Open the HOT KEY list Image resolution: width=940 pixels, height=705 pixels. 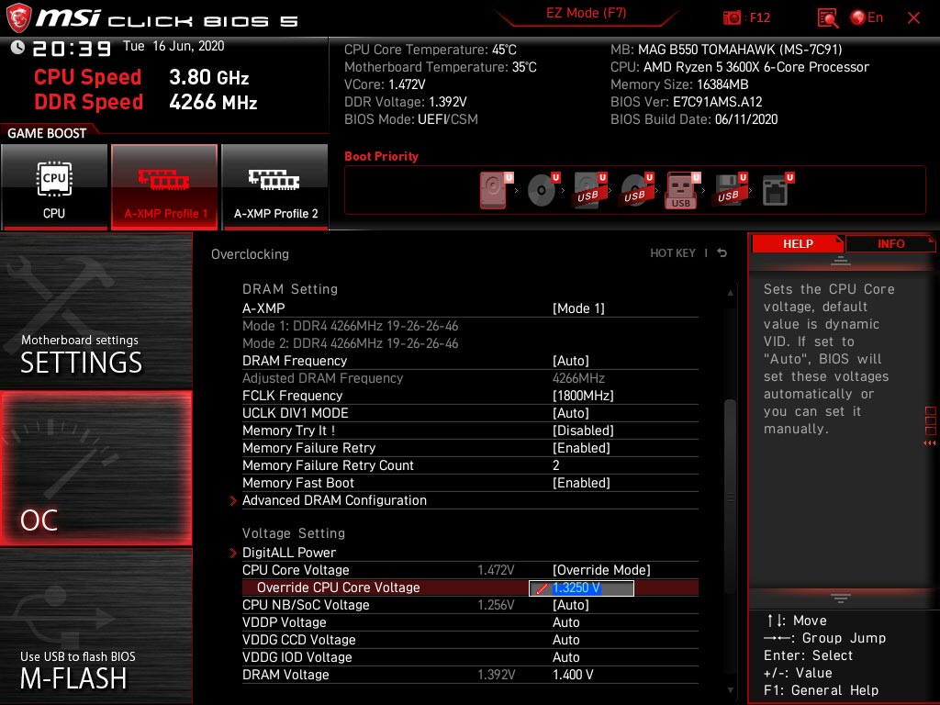click(673, 253)
